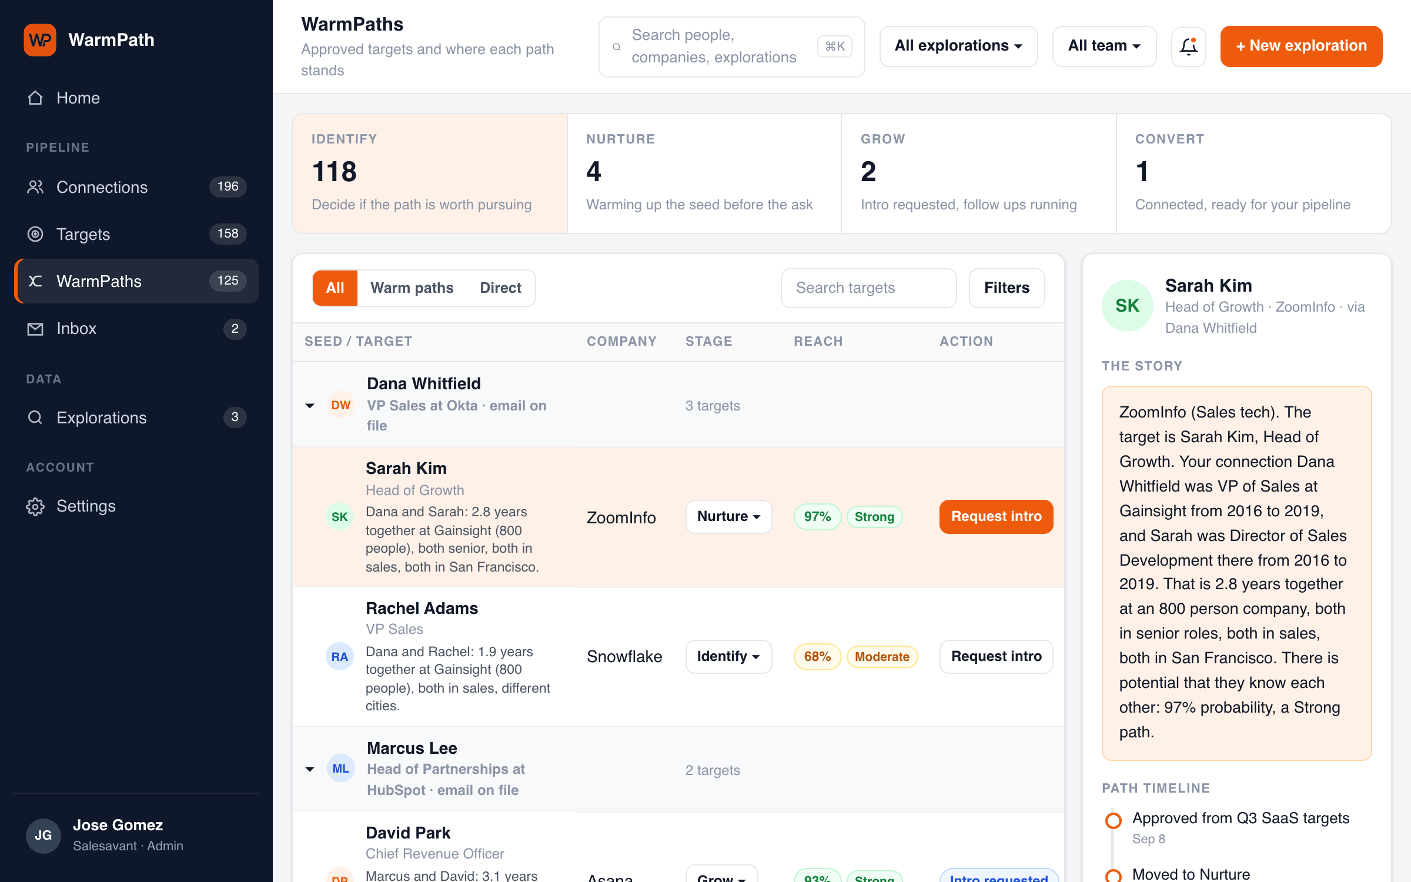Click the WarmPath WP logo icon

coord(40,40)
